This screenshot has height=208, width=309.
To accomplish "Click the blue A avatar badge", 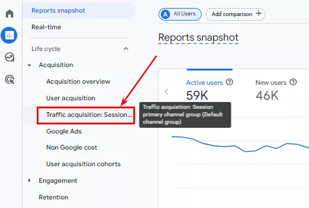I will pyautogui.click(x=165, y=14).
